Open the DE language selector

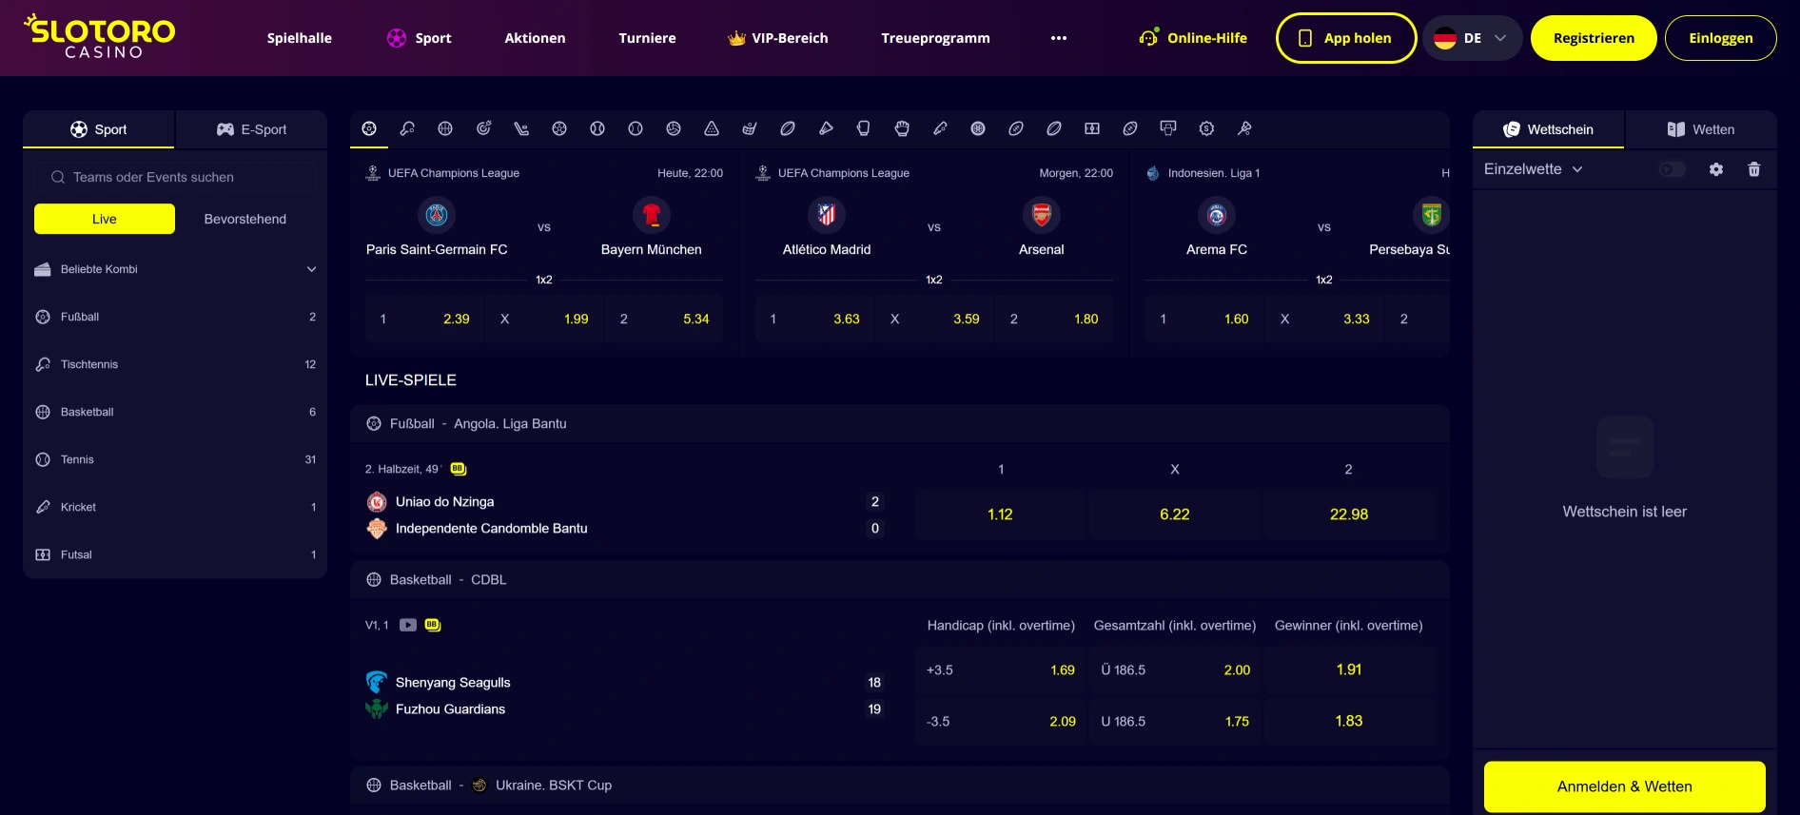tap(1472, 38)
